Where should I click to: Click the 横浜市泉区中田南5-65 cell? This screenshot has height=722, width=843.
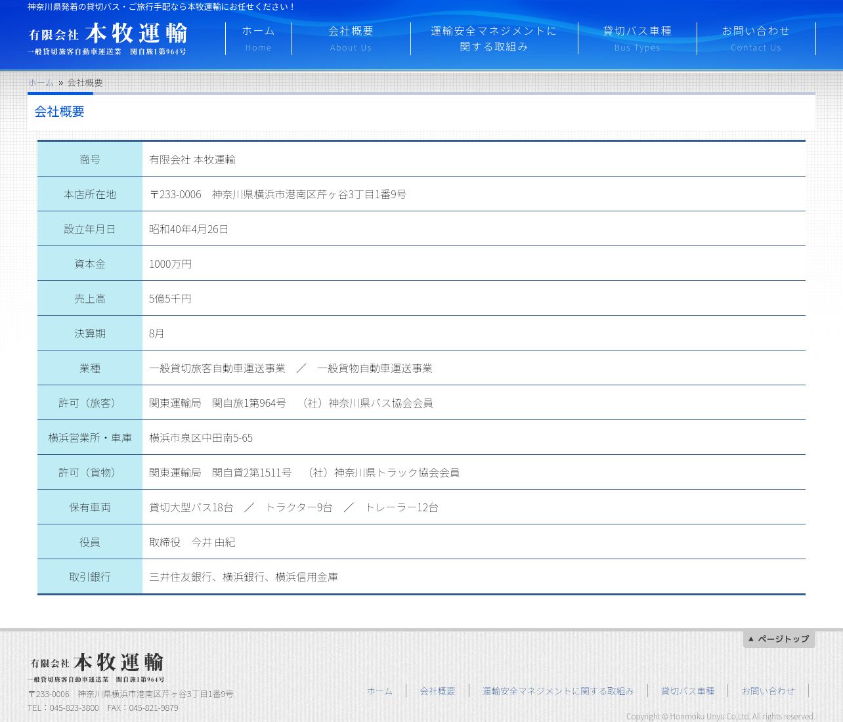coord(474,438)
